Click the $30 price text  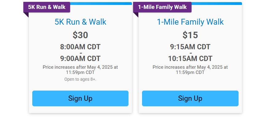pyautogui.click(x=80, y=35)
